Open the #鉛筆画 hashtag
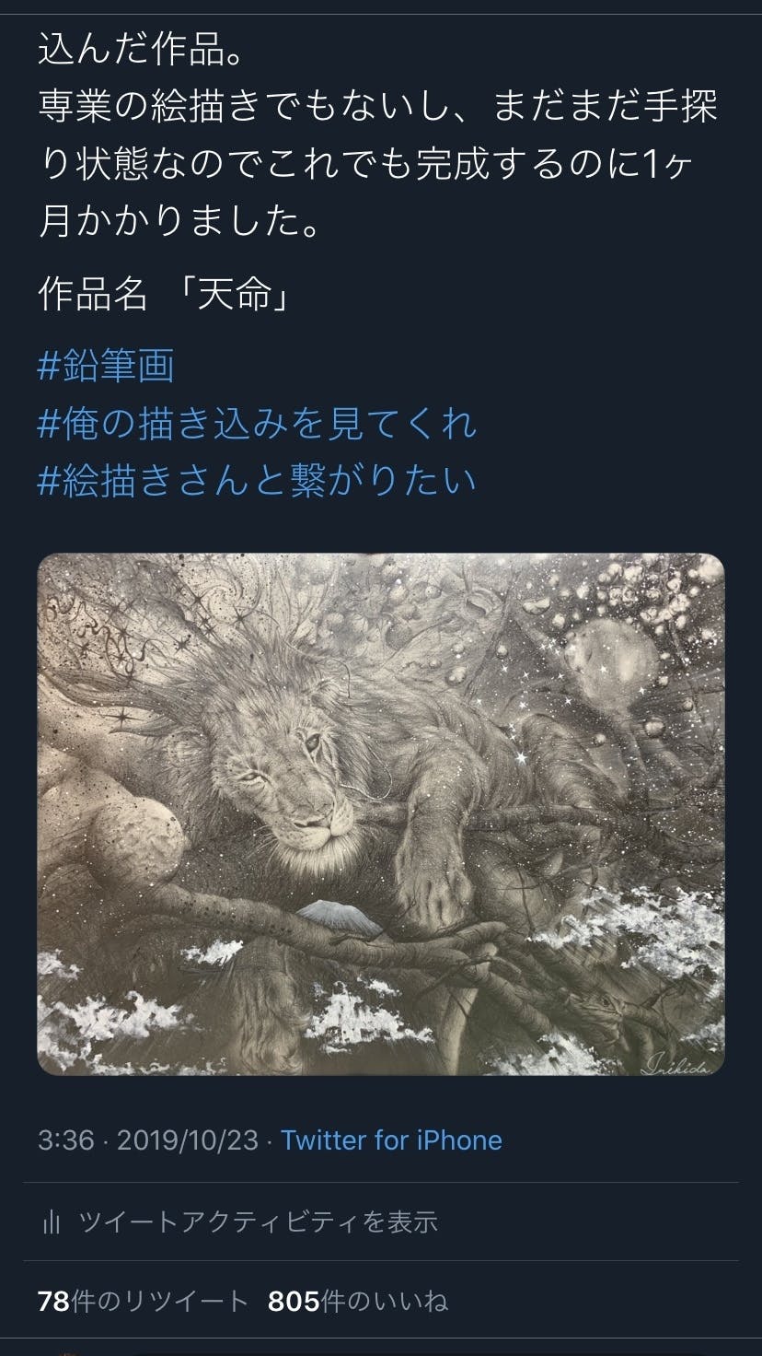The image size is (762, 1356). coord(106,367)
